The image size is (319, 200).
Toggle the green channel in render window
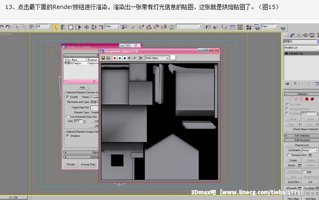(120, 58)
